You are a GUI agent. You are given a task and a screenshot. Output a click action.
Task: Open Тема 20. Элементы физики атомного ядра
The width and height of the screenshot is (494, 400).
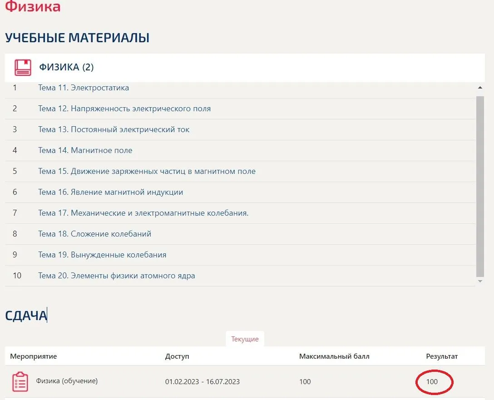[x=116, y=276]
